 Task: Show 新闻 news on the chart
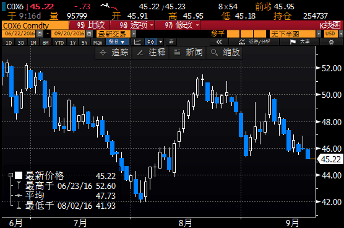188,53
